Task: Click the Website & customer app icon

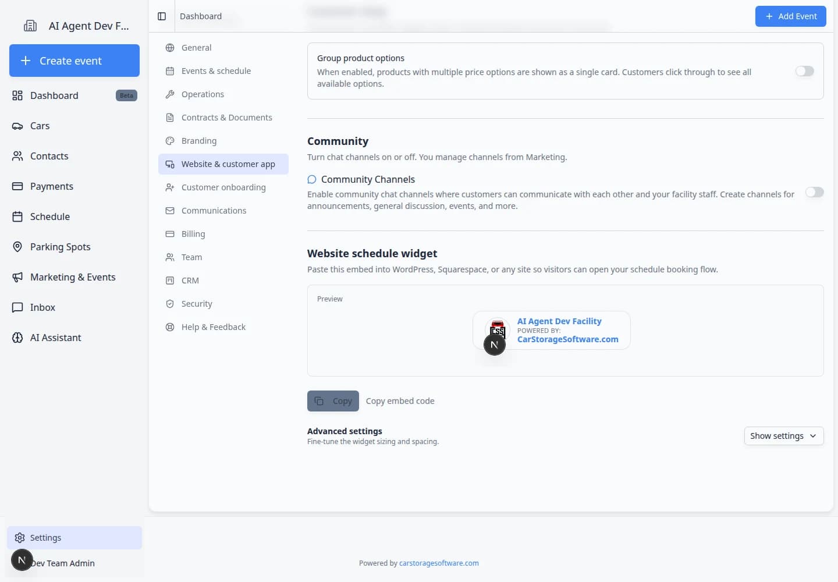Action: coord(170,164)
